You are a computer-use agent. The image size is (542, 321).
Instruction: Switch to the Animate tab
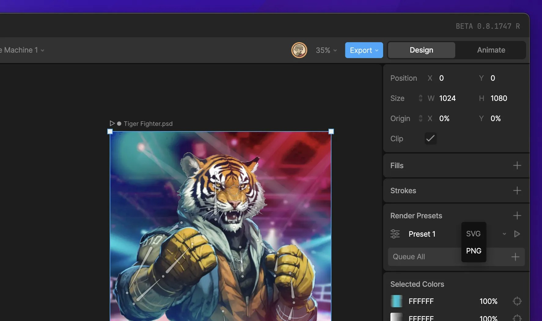tap(491, 50)
